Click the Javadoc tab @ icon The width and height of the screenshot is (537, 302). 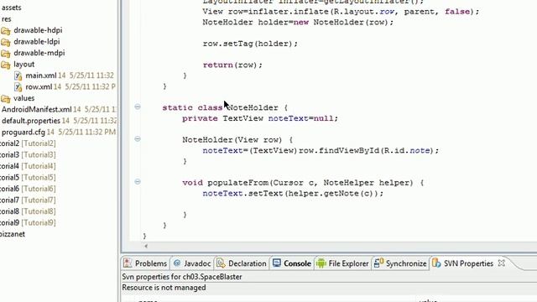(177, 263)
